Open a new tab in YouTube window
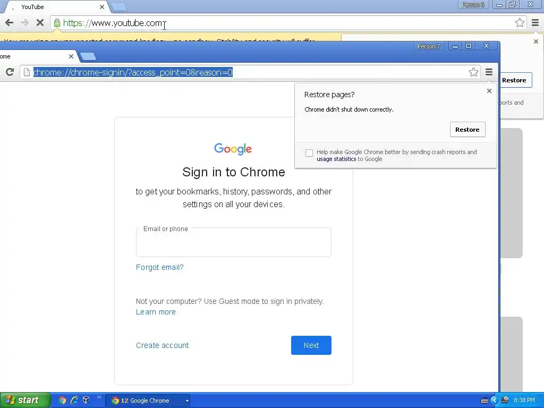The width and height of the screenshot is (544, 408). tap(119, 7)
